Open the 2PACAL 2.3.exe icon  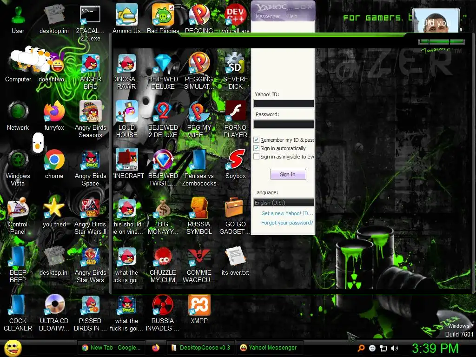[91, 23]
